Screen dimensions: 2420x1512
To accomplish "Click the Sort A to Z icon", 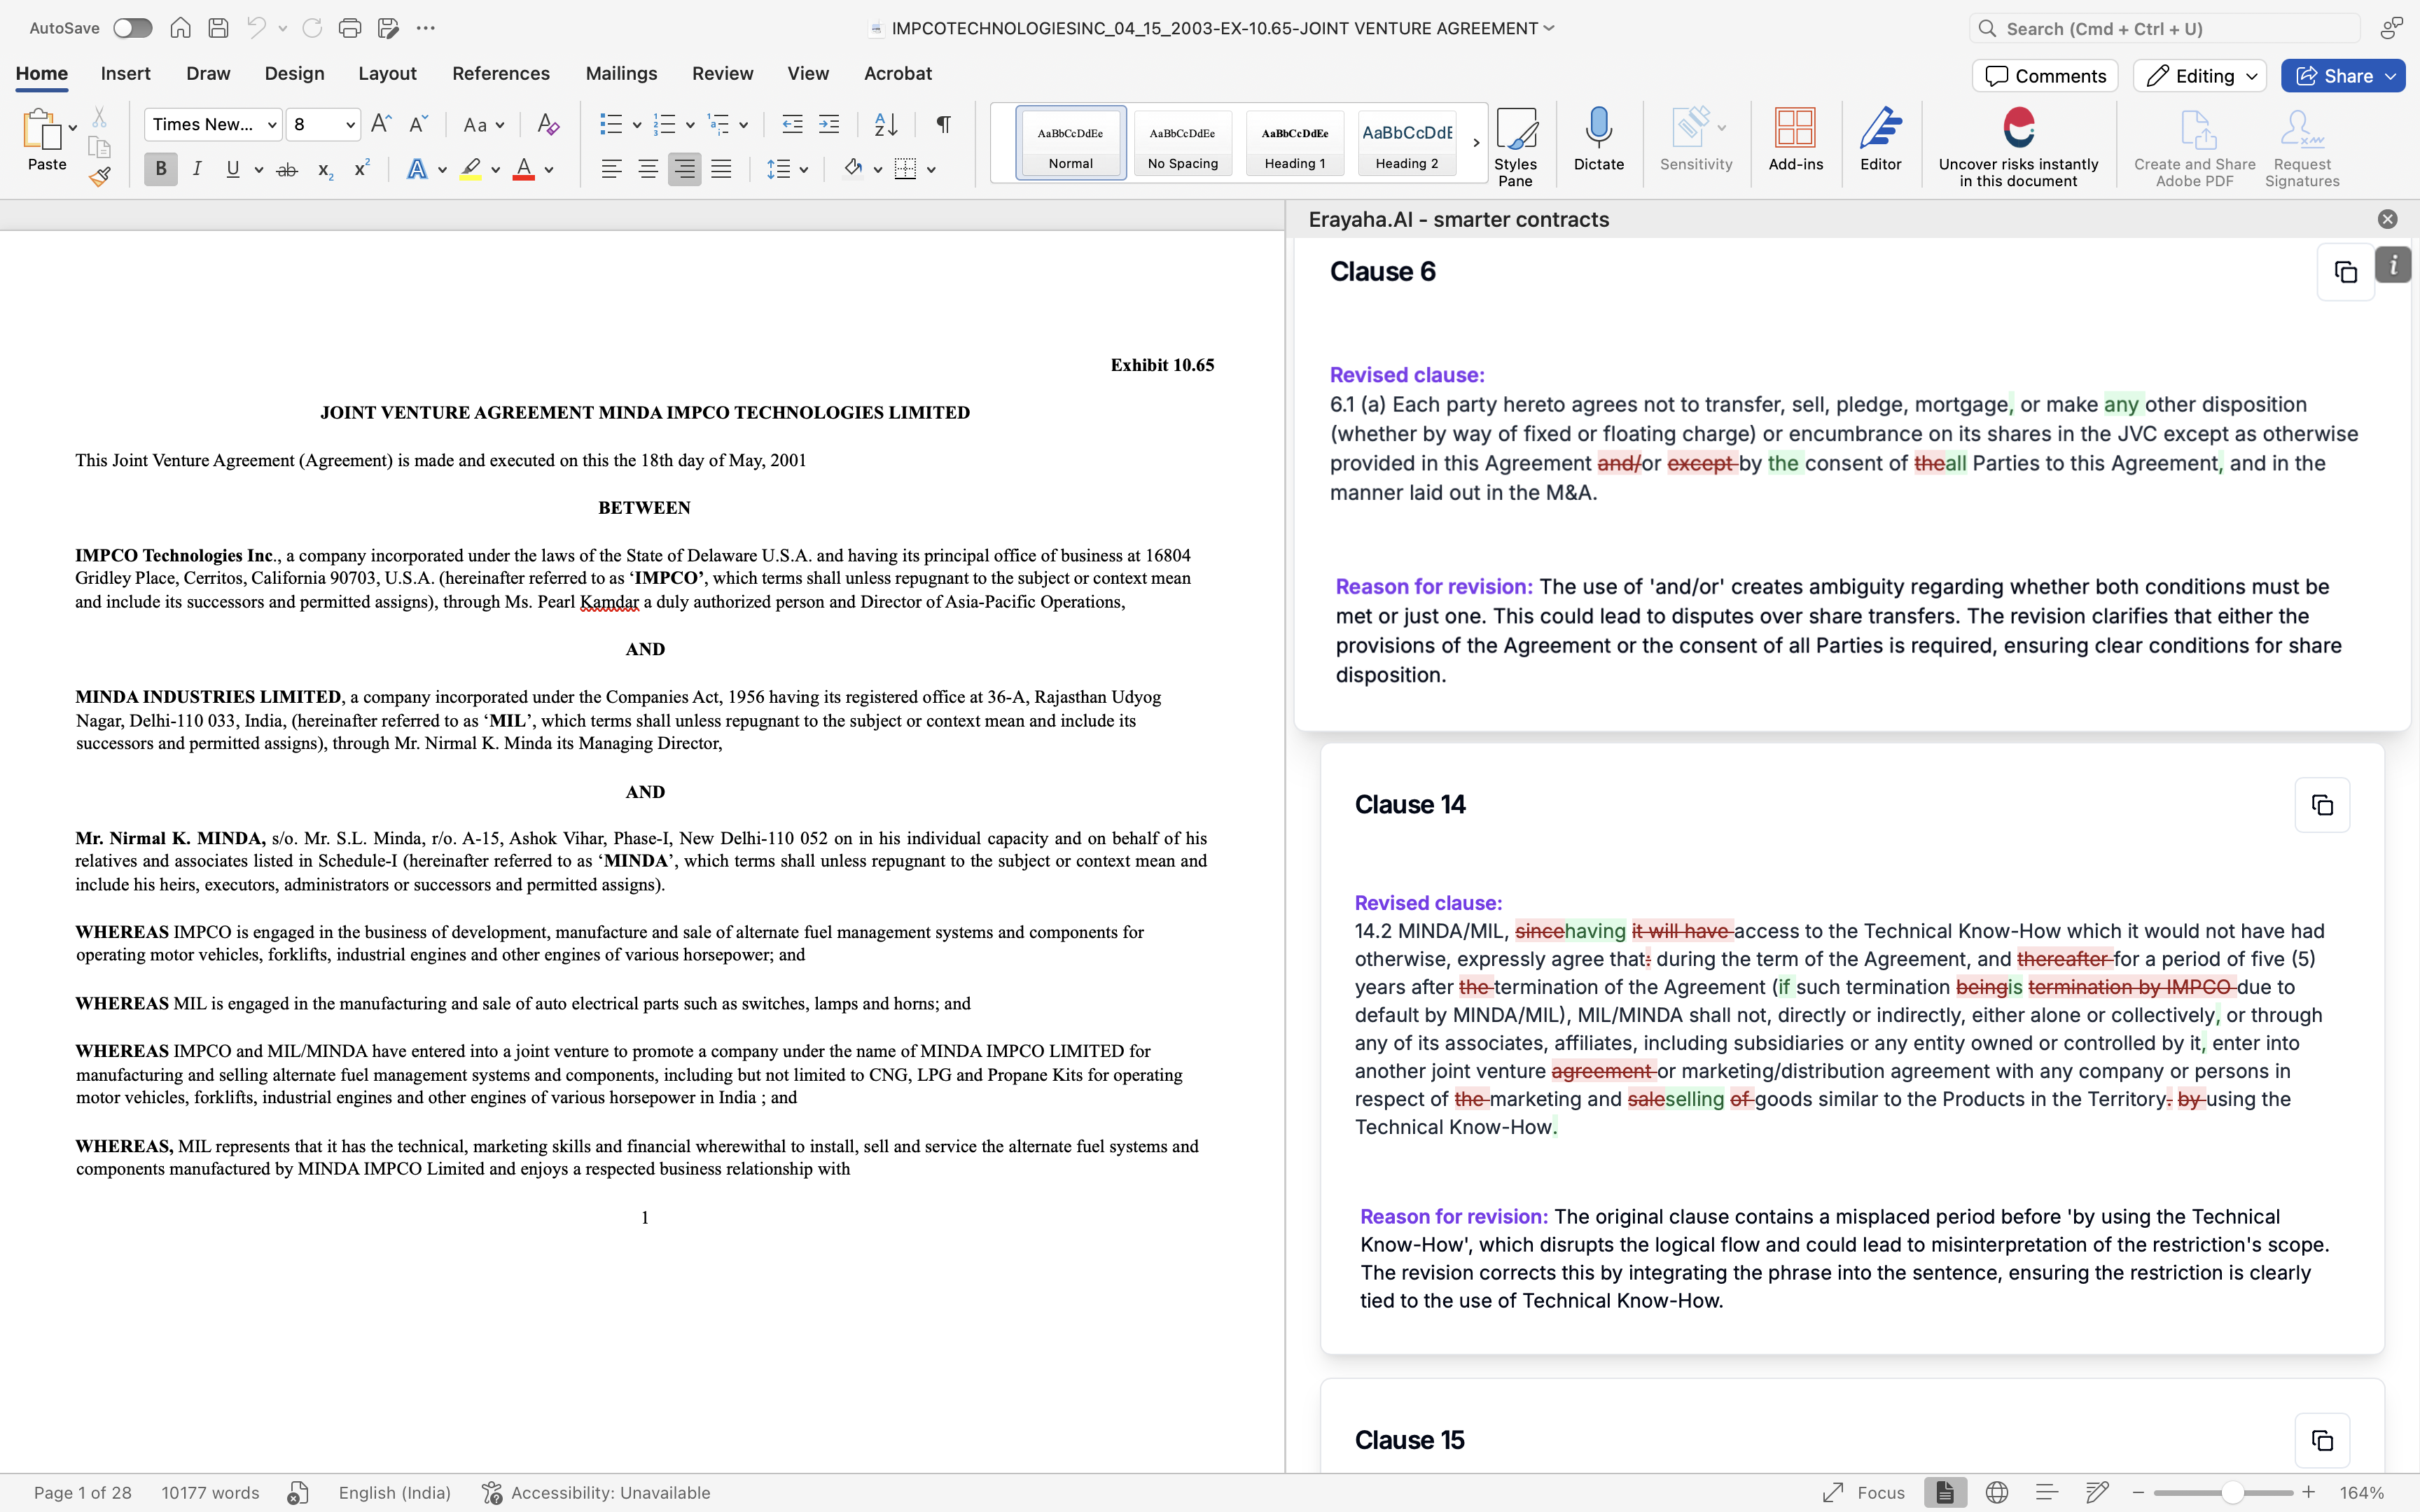I will pyautogui.click(x=885, y=125).
